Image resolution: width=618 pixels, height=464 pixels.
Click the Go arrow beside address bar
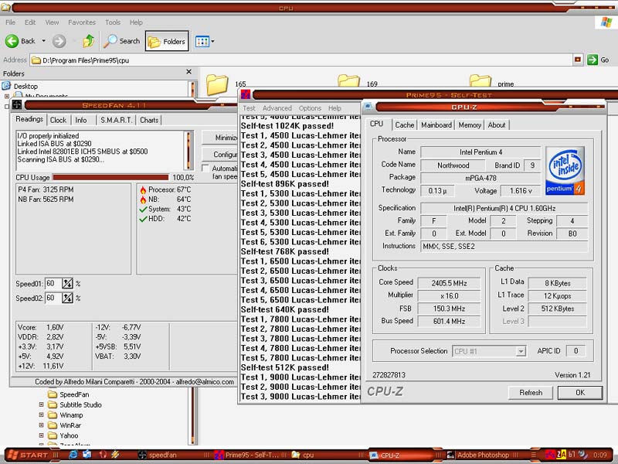point(593,60)
